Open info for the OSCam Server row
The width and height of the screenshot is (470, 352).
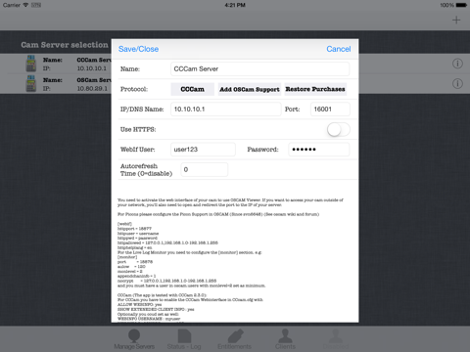click(457, 84)
